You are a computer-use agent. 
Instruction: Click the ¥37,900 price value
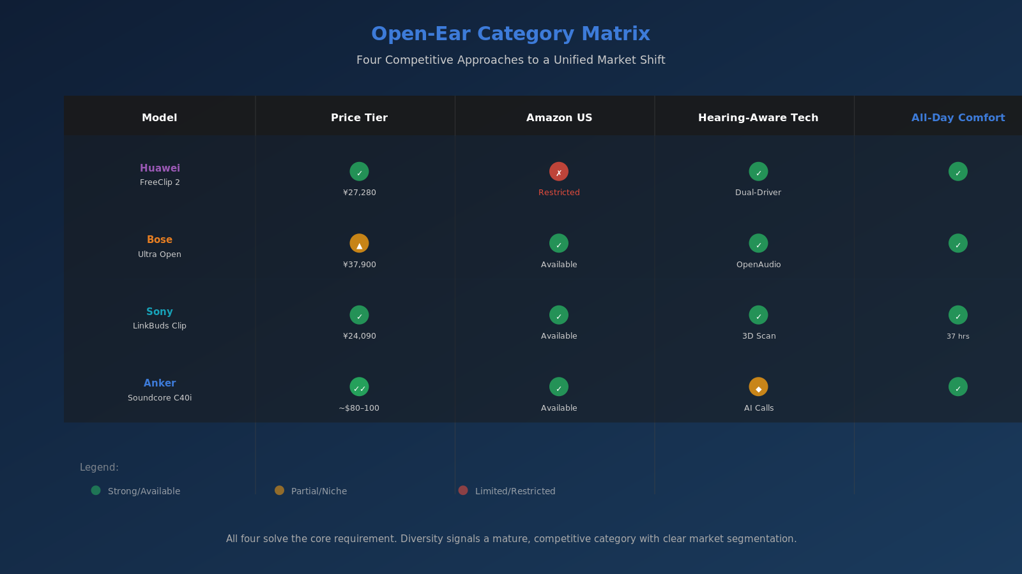pos(359,265)
